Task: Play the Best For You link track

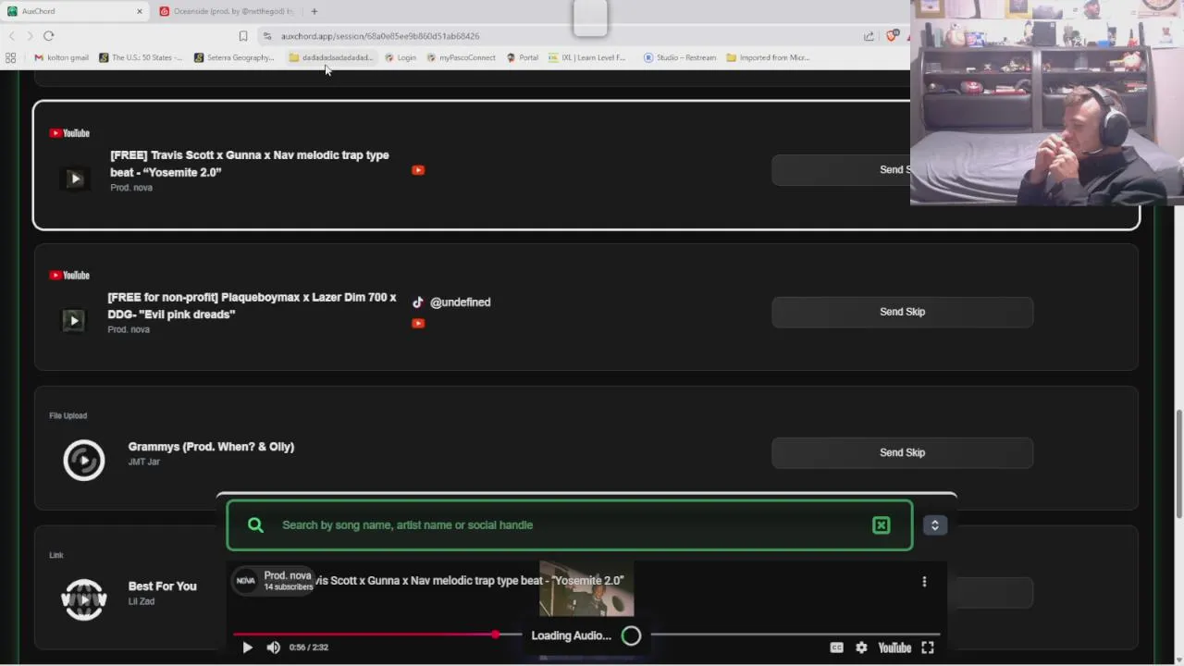Action: click(84, 599)
